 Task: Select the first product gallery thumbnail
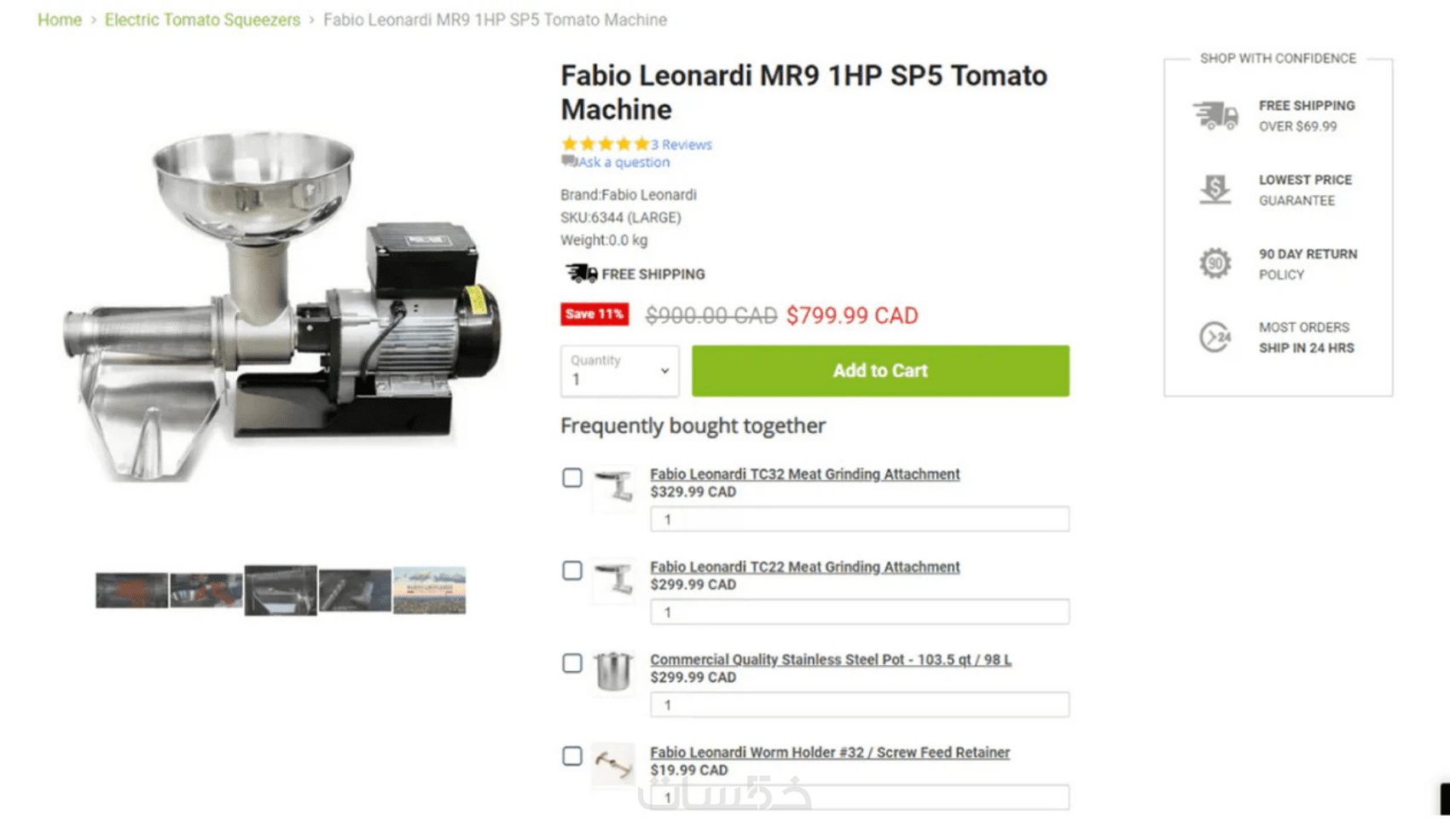131,590
